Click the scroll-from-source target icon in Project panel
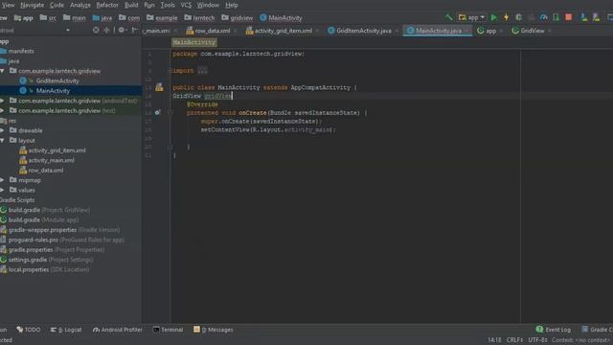This screenshot has width=613, height=345. (96, 30)
